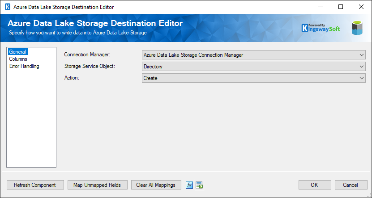Viewport: 372px width, 198px height.
Task: Close the Destination Editor window
Action: pos(361,7)
